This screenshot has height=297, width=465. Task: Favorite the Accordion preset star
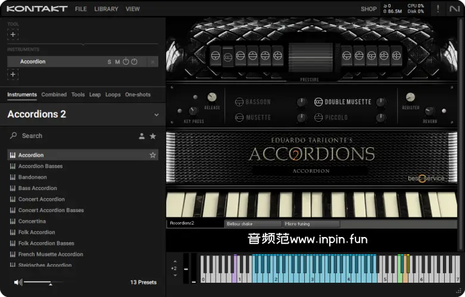pyautogui.click(x=153, y=155)
